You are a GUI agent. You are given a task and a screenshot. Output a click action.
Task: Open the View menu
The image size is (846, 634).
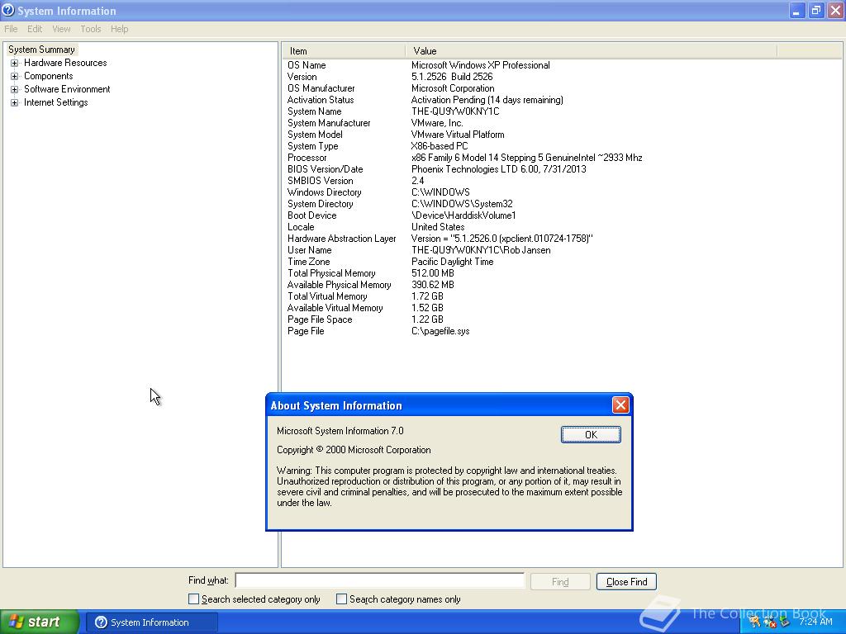(x=61, y=29)
